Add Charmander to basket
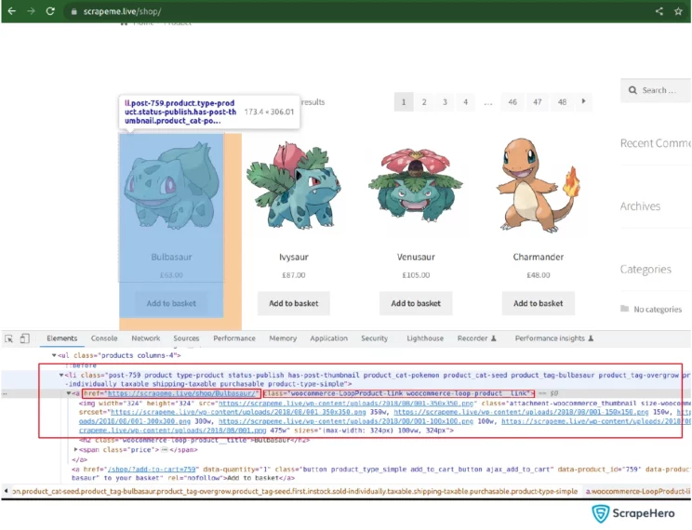Viewport: 692px width, 530px height. [538, 303]
